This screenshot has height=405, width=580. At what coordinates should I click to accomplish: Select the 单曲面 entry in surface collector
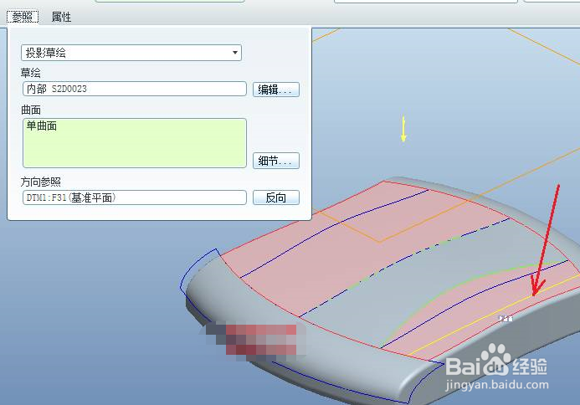pos(42,126)
